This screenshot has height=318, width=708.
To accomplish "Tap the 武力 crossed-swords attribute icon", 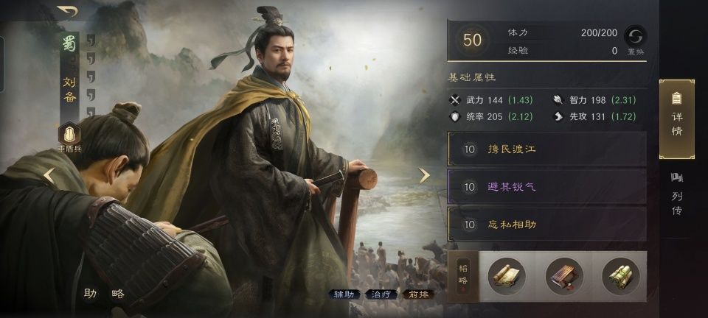I will click(x=455, y=100).
